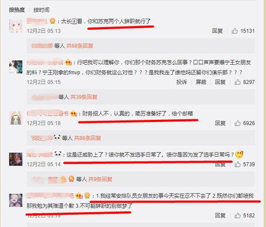Click 屏蔽 on the 05:15 comment
This screenshot has height=227, width=266.
click(x=201, y=82)
